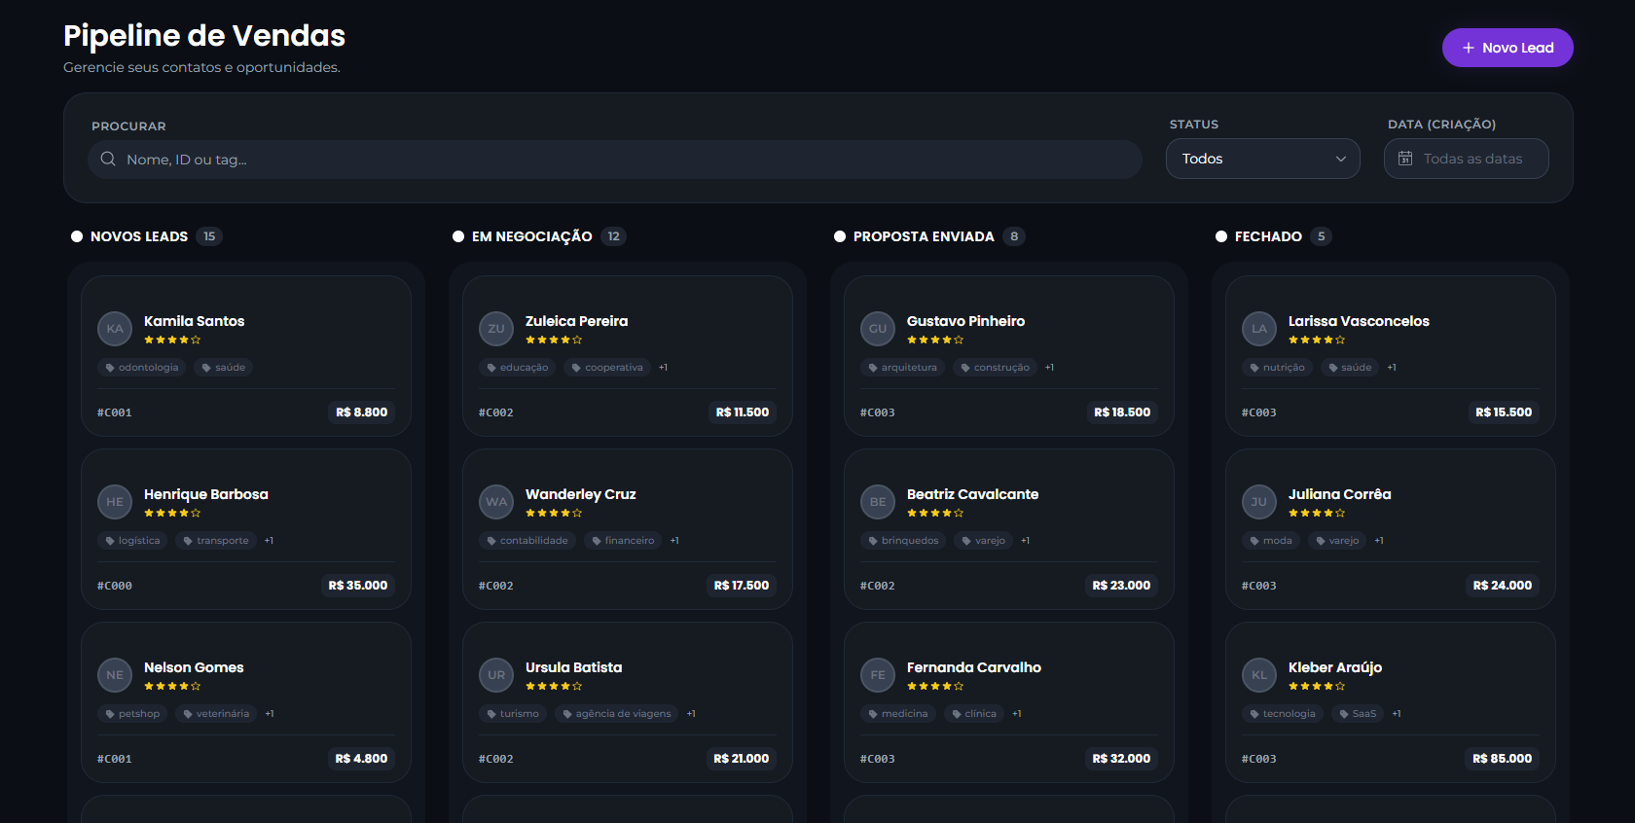This screenshot has height=823, width=1635.
Task: Open Larissa Vasconcelos lead name
Action: tap(1358, 321)
